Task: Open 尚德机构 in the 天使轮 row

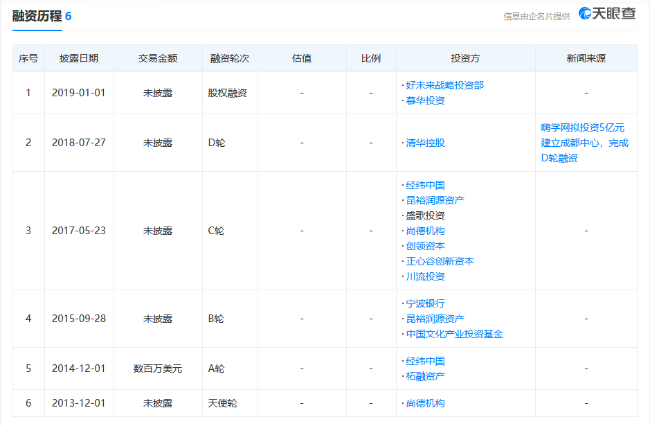Action: pos(425,403)
